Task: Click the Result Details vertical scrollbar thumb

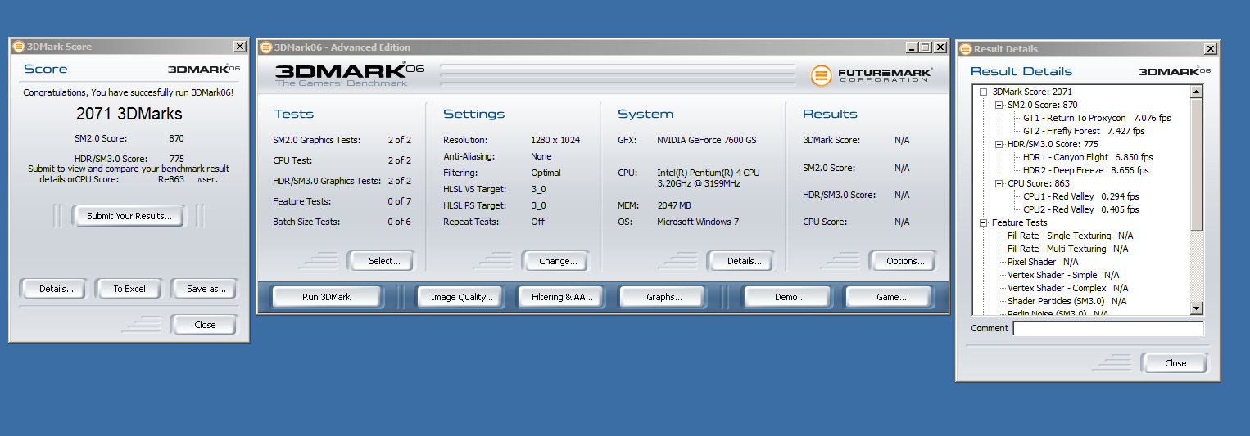Action: pyautogui.click(x=1197, y=164)
